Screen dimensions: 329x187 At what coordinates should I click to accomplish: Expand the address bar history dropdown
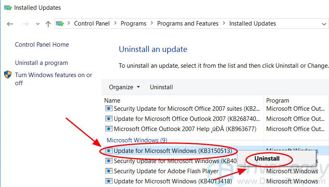click(x=324, y=24)
